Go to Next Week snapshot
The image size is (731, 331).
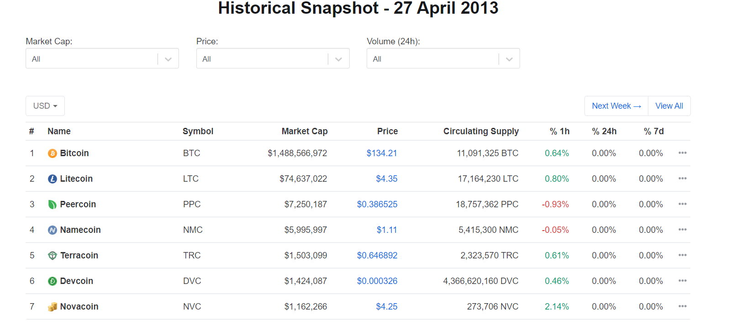pos(616,106)
